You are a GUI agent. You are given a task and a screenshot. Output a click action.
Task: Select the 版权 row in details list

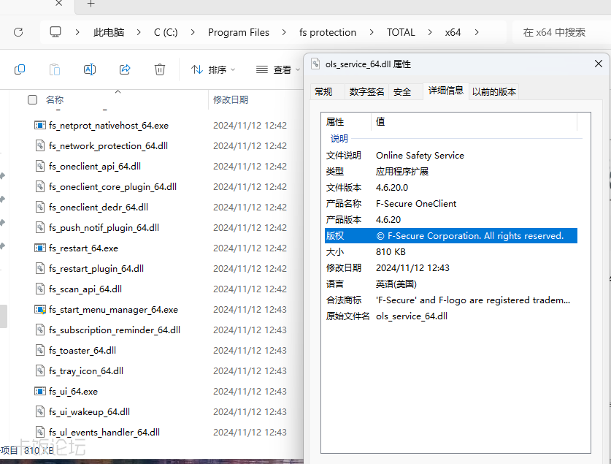coord(451,235)
